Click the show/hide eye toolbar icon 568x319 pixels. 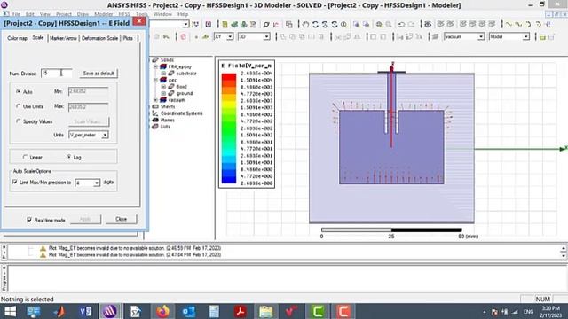[x=428, y=25]
